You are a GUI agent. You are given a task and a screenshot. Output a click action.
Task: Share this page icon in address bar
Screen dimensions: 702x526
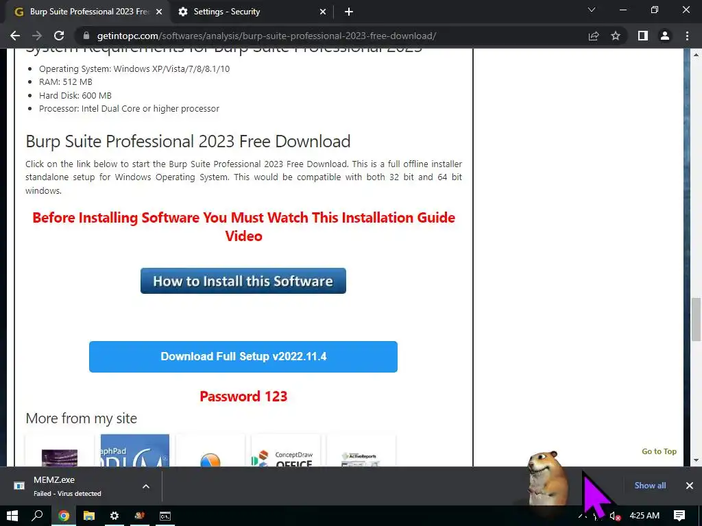tap(594, 36)
